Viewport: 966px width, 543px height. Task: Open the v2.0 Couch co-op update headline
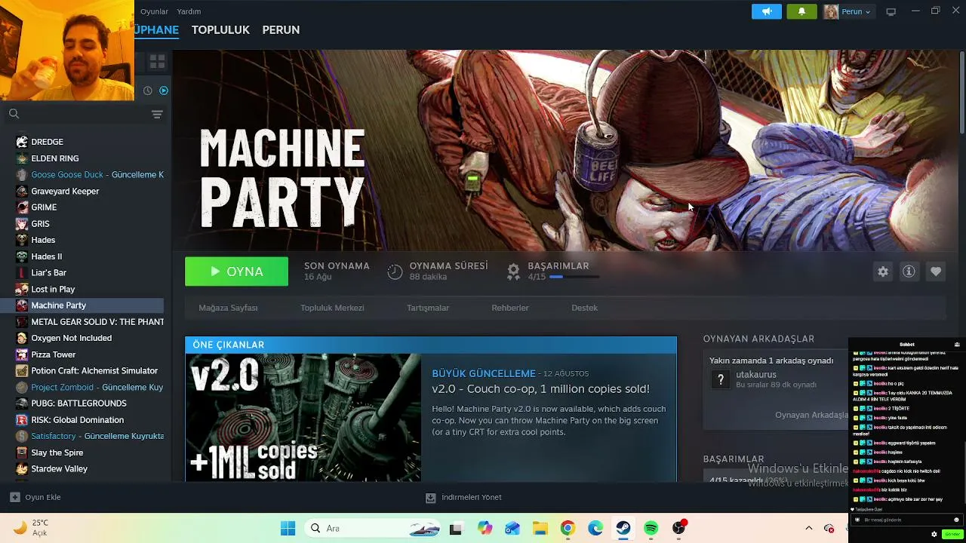coord(540,389)
